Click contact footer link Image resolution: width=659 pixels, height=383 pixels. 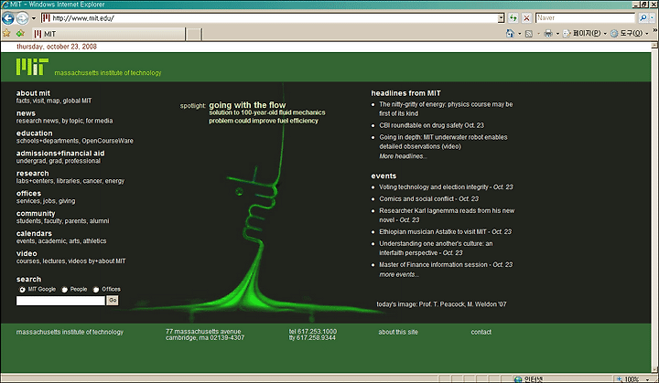(x=481, y=332)
